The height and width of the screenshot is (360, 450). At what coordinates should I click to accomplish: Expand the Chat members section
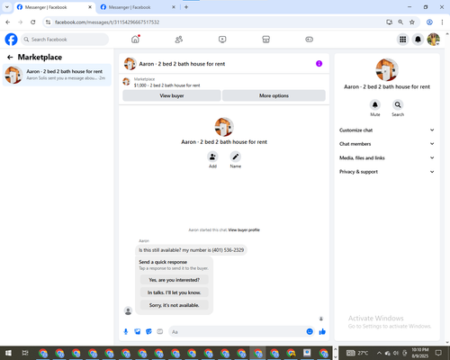(x=387, y=144)
